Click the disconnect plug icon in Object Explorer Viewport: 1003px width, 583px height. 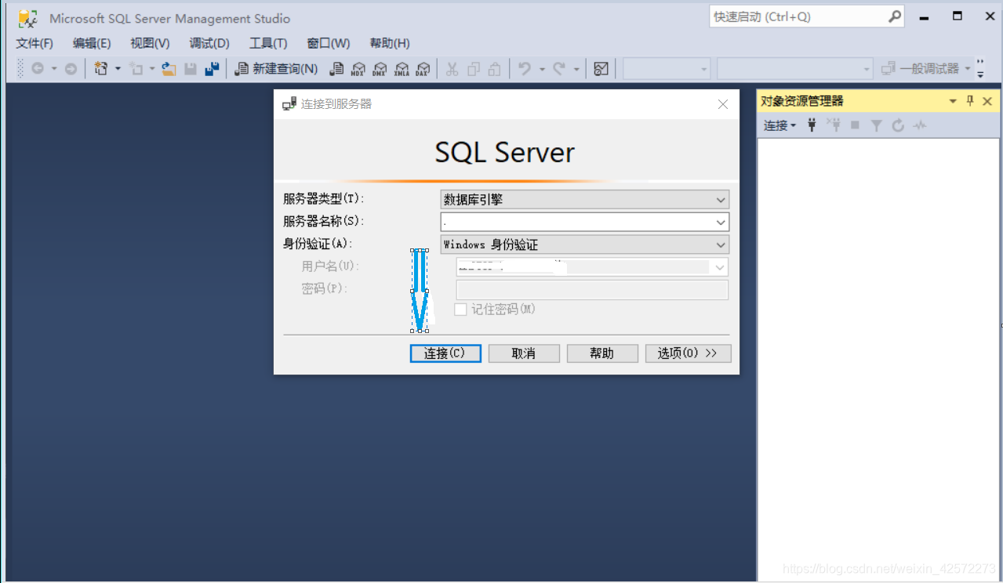(x=834, y=125)
